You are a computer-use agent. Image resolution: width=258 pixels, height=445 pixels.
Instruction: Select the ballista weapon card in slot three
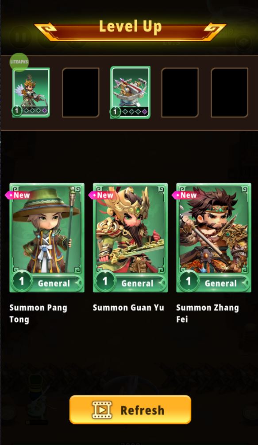point(130,92)
